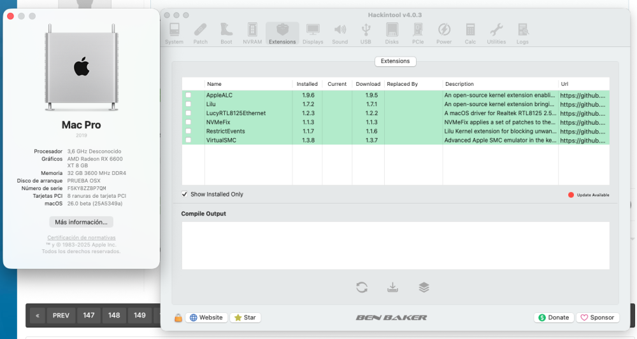
Task: Open the NVRAM toolbar section
Action: [x=252, y=33]
